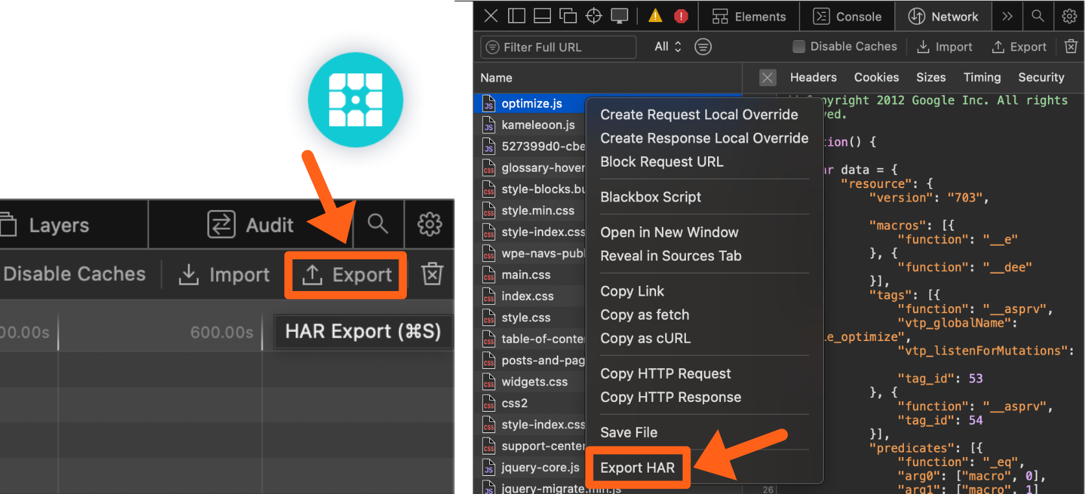1085x494 pixels.
Task: Close the resource detail view
Action: (x=767, y=78)
